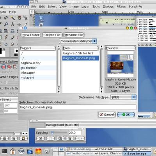Select the Move tool in the toolbox
Screen dimensions: 156x156
(x=19, y=24)
